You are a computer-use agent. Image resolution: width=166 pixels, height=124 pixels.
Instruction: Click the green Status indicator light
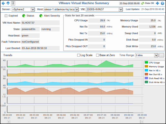pyautogui.click(x=24, y=16)
